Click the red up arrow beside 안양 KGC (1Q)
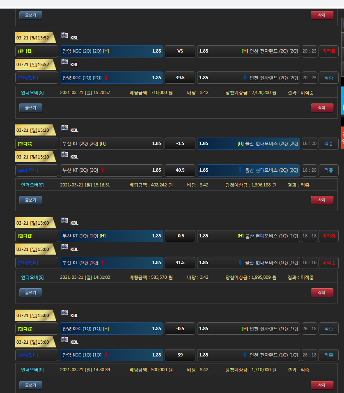The image size is (344, 393). pyautogui.click(x=105, y=355)
